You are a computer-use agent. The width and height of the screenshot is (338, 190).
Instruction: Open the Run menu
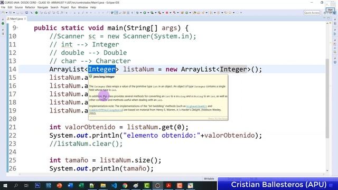click(73, 7)
